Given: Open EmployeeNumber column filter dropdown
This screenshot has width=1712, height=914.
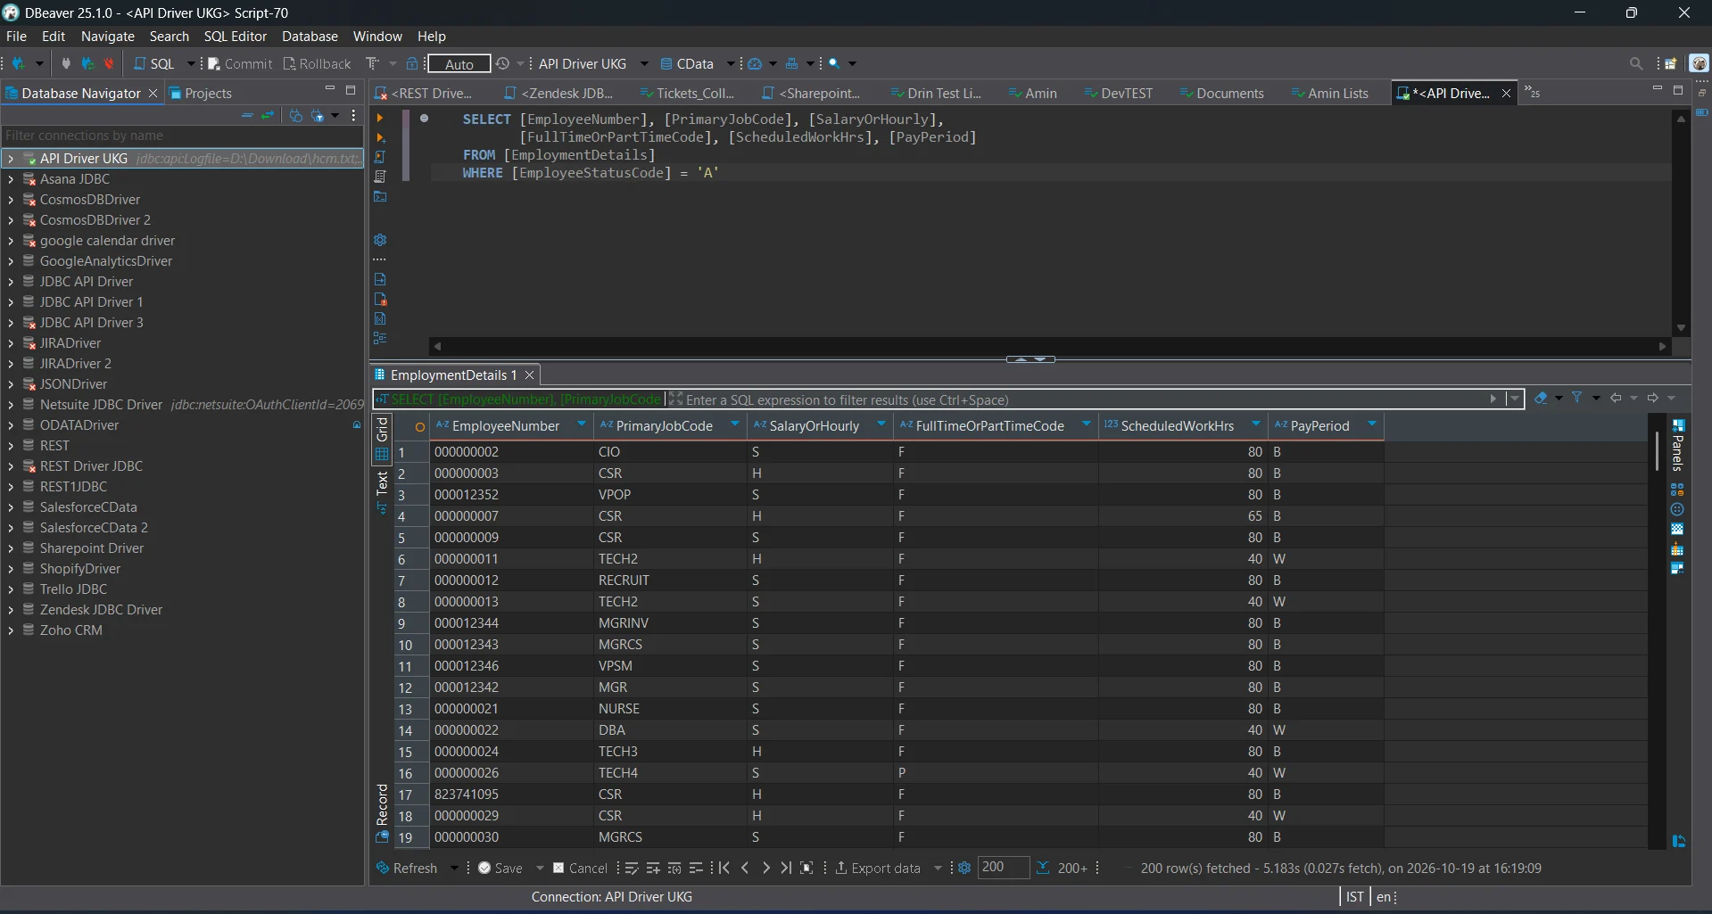Looking at the screenshot, I should click(581, 424).
